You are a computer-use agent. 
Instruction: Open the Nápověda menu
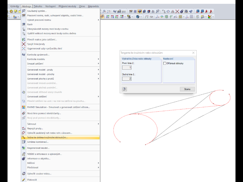tap(93, 6)
